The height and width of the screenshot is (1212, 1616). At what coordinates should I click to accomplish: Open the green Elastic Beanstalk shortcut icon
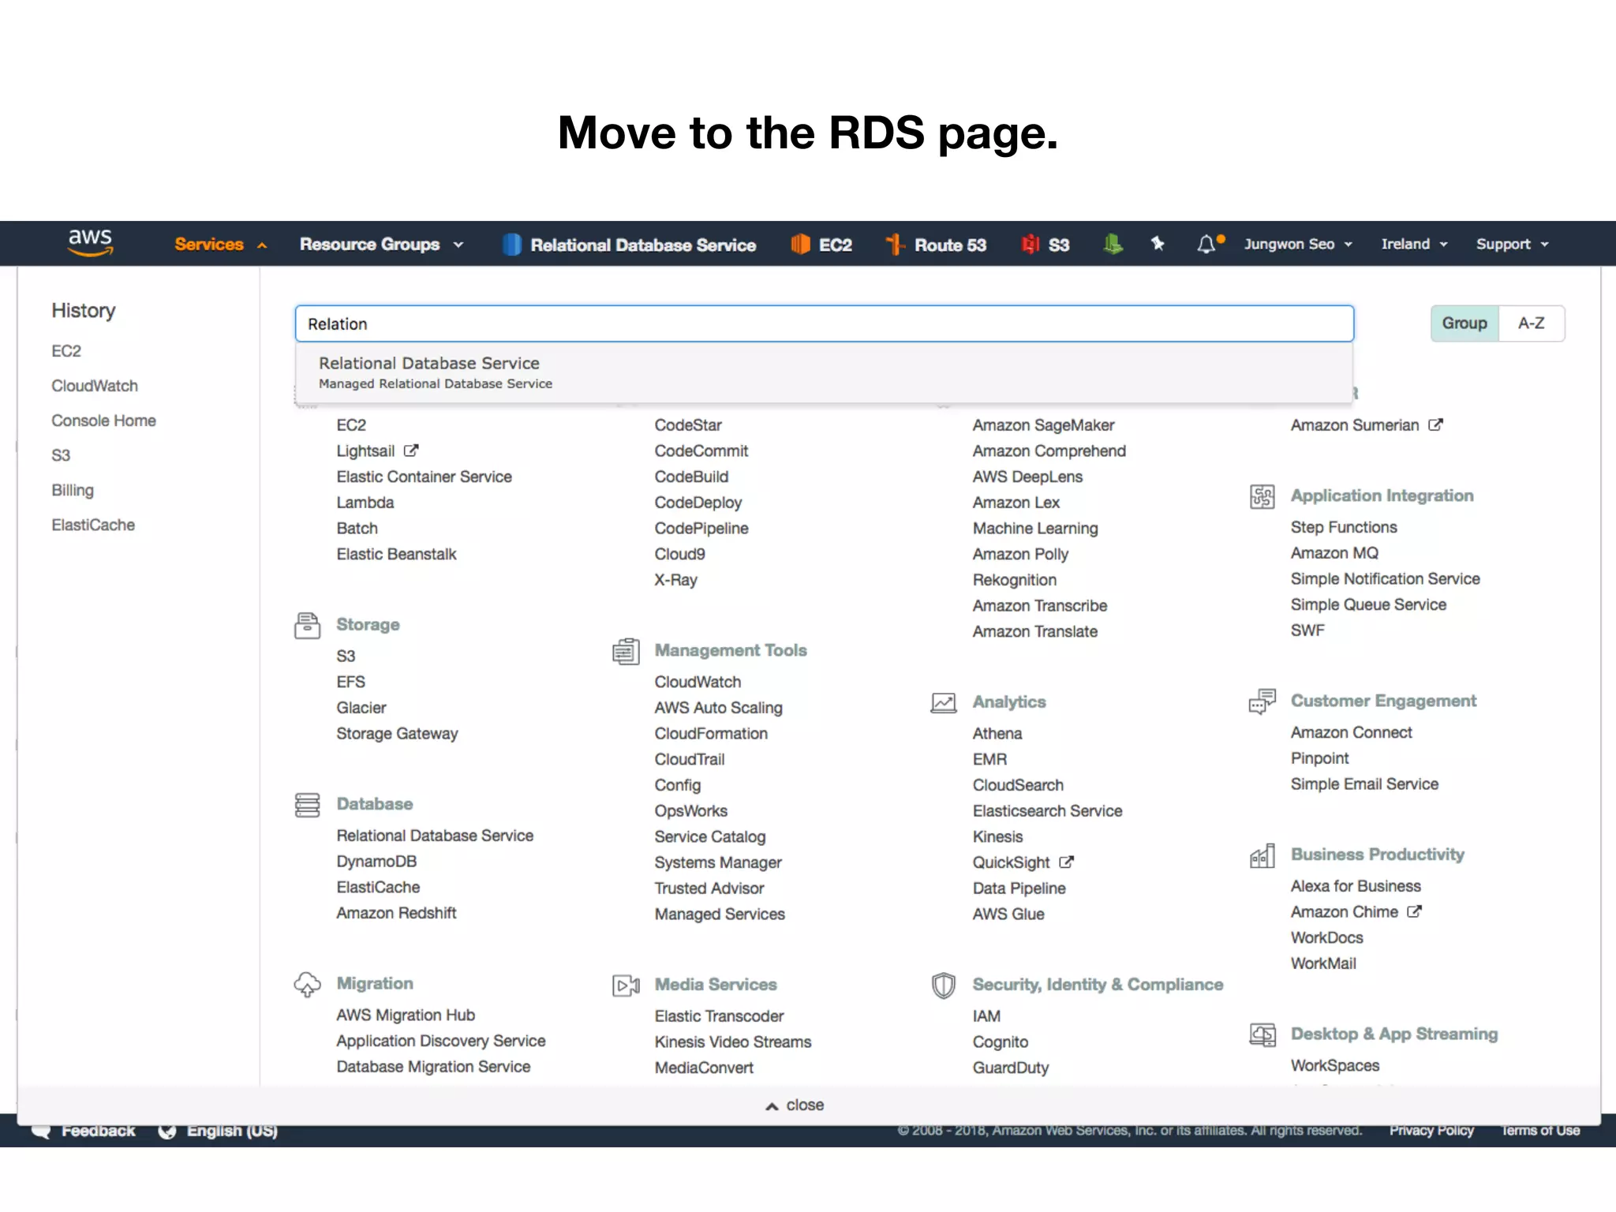point(1113,244)
